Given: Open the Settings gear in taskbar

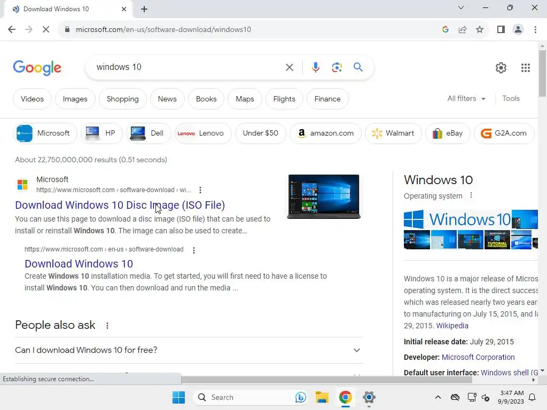Looking at the screenshot, I should click(369, 397).
